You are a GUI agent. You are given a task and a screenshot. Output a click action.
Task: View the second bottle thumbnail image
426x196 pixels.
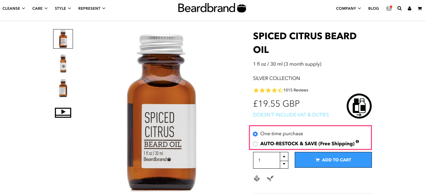(x=63, y=64)
